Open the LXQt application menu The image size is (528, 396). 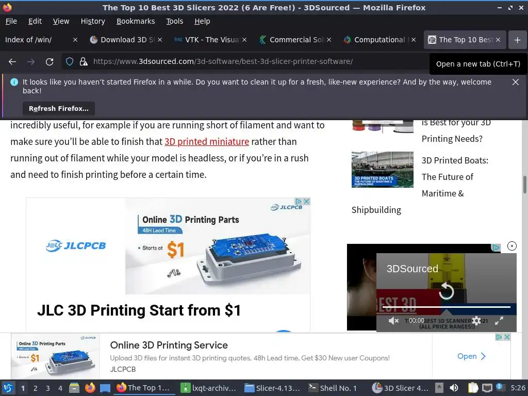point(8,388)
